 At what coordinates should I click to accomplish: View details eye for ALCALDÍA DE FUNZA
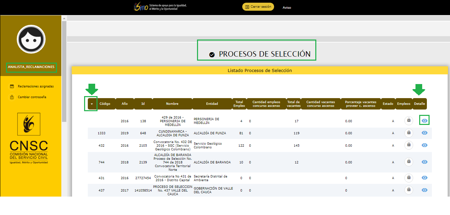click(425, 133)
